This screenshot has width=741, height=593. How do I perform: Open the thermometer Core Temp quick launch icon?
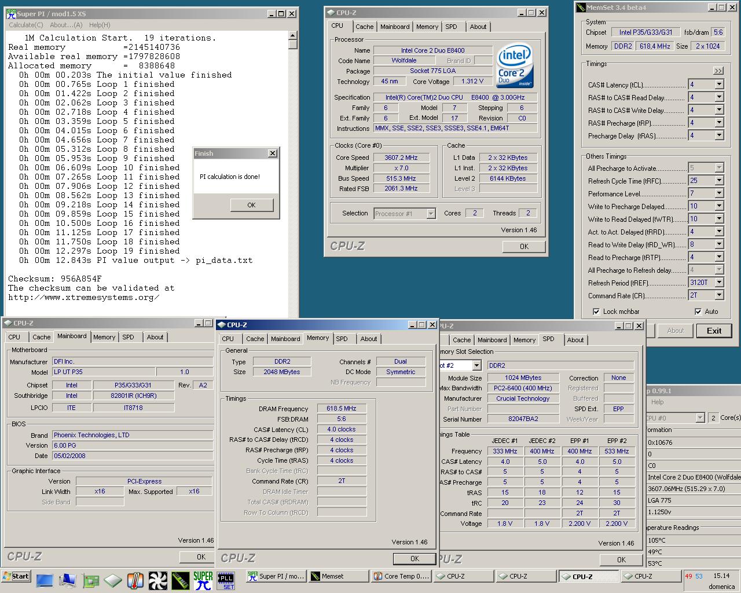[135, 580]
